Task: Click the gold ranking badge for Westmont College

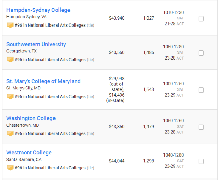Action: (10, 168)
